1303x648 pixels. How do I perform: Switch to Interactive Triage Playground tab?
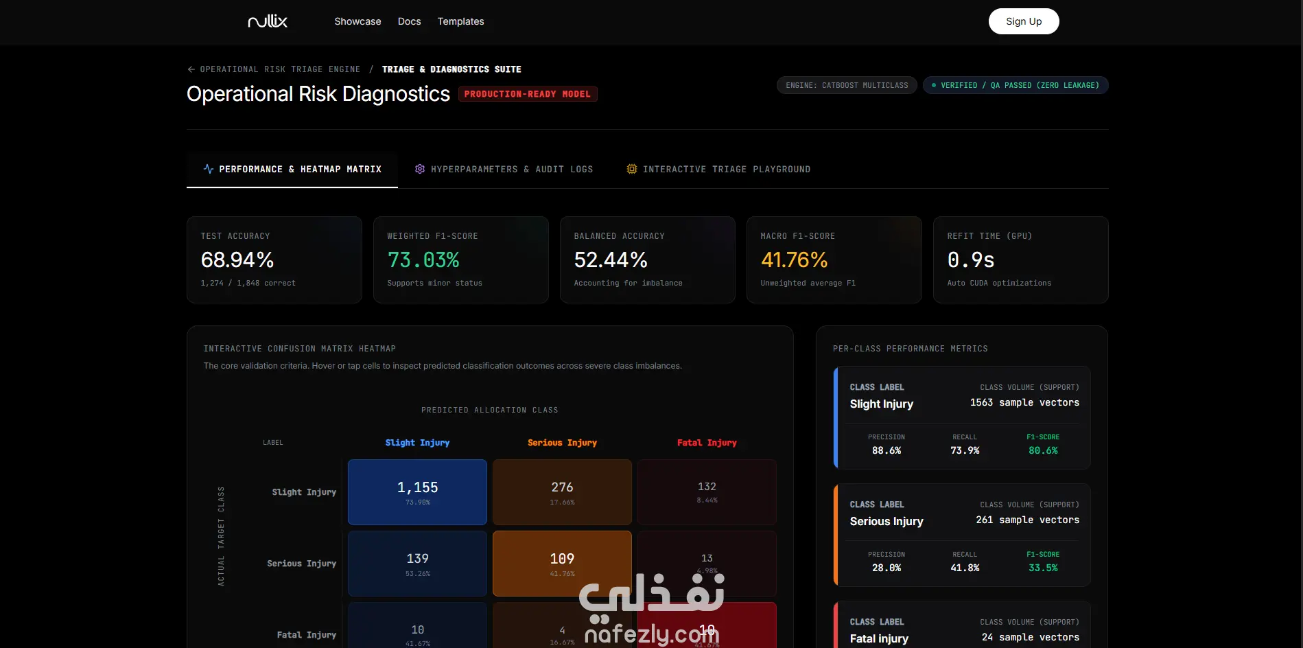718,169
